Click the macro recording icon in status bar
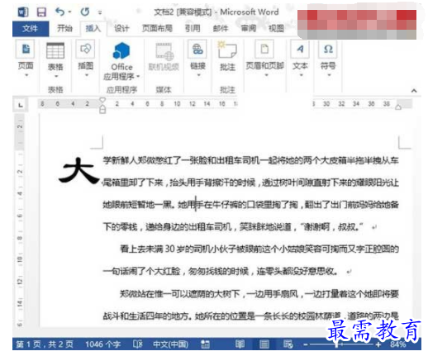428x356 pixels. (x=205, y=344)
